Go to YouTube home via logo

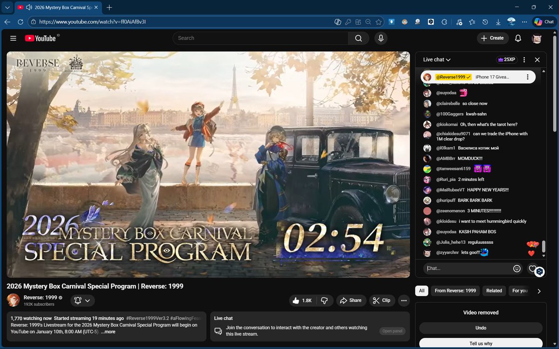point(41,38)
